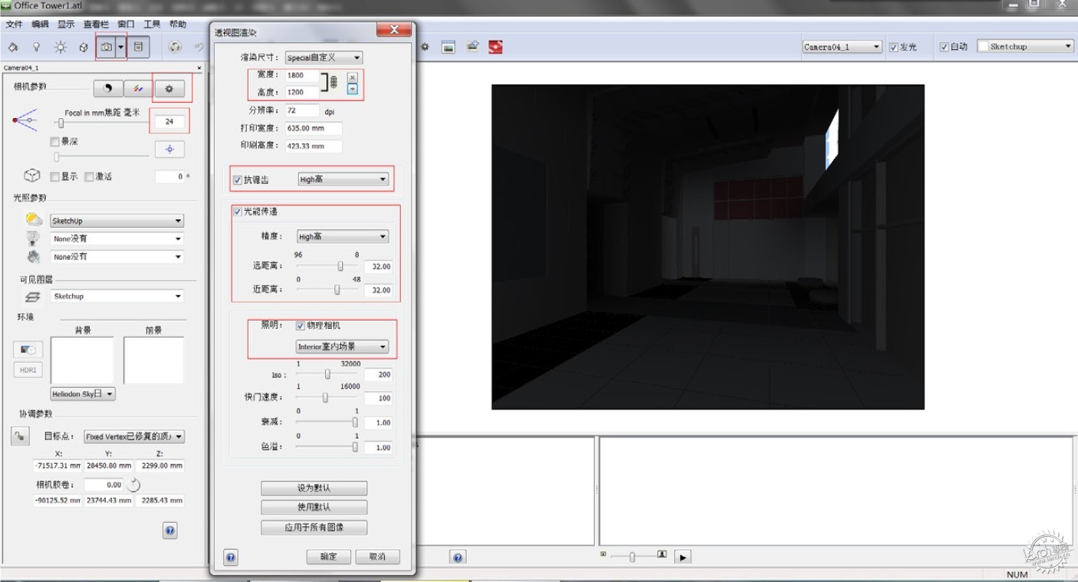
Task: Click the HDRI button
Action: [28, 370]
